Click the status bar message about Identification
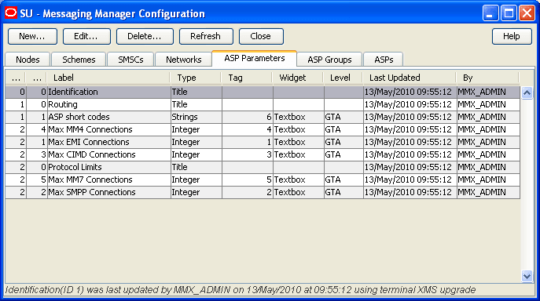The width and height of the screenshot is (540, 301). point(241,290)
